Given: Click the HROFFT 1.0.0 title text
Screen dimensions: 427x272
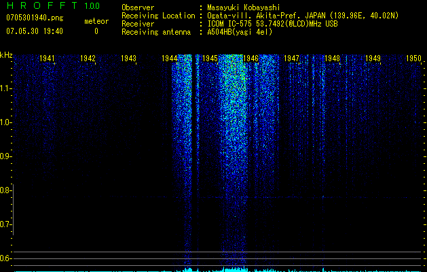Looking at the screenshot, I should pyautogui.click(x=53, y=5).
